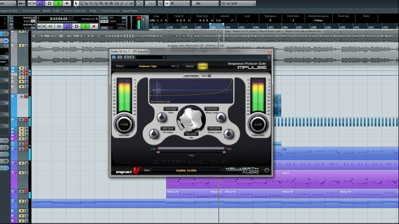Screen dimensions: 399x224
Task: Toggle the TEMPO track button
Action: pos(104,21)
